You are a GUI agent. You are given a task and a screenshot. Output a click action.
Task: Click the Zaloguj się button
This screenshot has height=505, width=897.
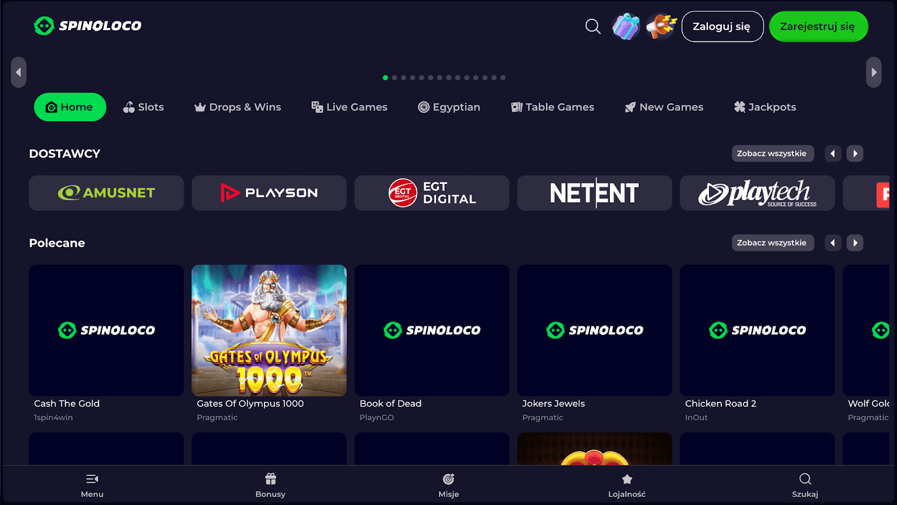(x=722, y=27)
